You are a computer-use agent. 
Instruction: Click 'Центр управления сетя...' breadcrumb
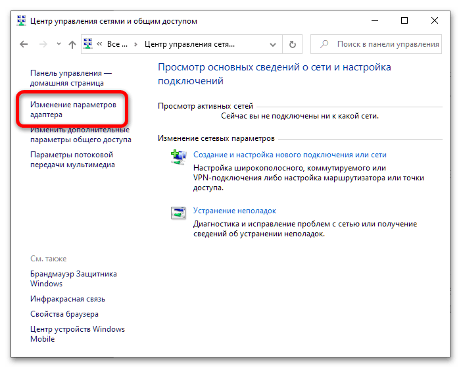[189, 44]
